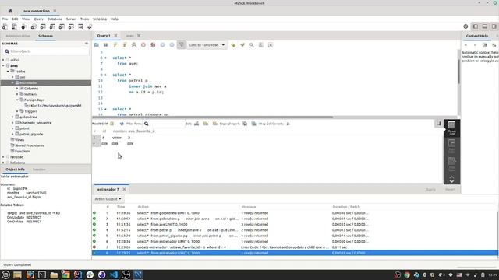The width and height of the screenshot is (499, 280).
Task: Open inspector info icon in main toolbar
Action: [23, 26]
